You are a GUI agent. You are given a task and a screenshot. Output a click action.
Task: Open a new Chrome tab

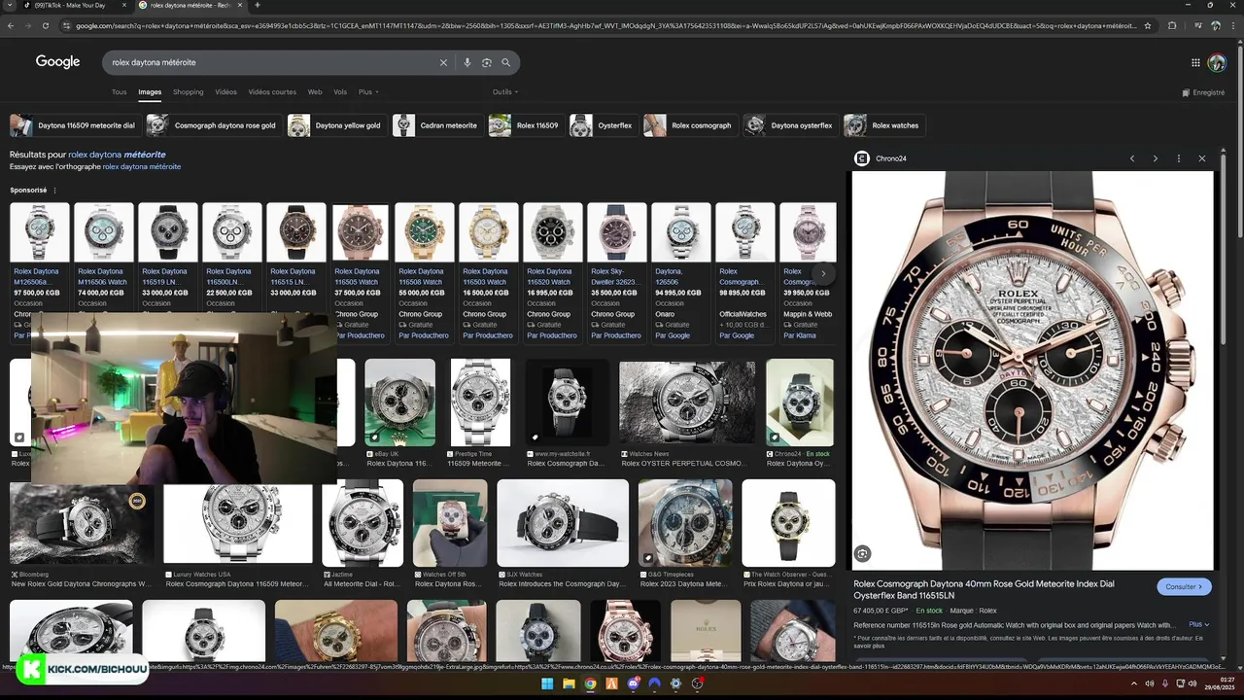tap(258, 5)
